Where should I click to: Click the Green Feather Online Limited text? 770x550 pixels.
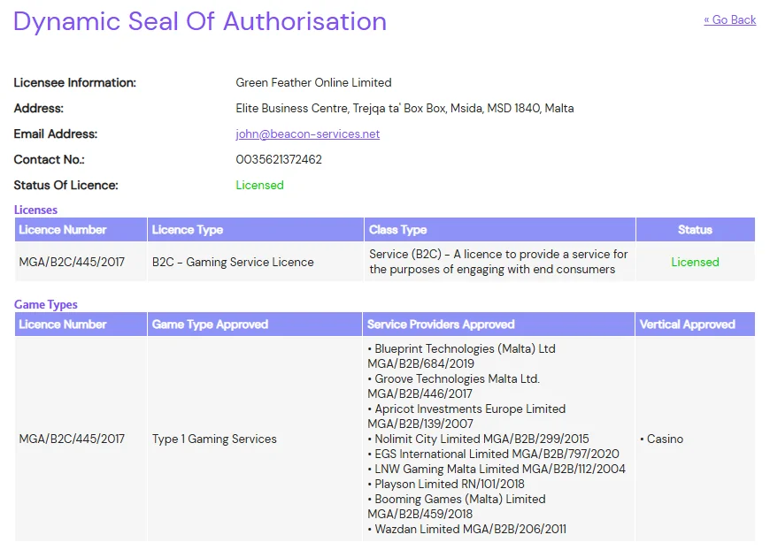(313, 83)
